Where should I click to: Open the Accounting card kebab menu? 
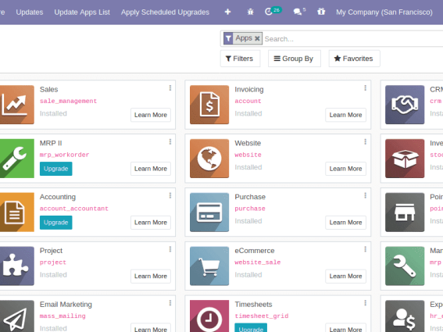tap(170, 195)
